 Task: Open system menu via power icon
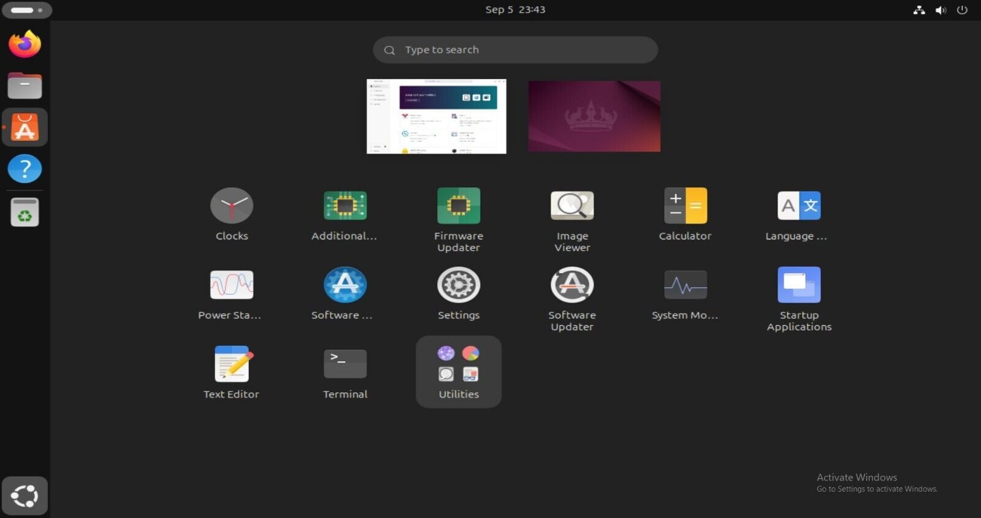[962, 10]
